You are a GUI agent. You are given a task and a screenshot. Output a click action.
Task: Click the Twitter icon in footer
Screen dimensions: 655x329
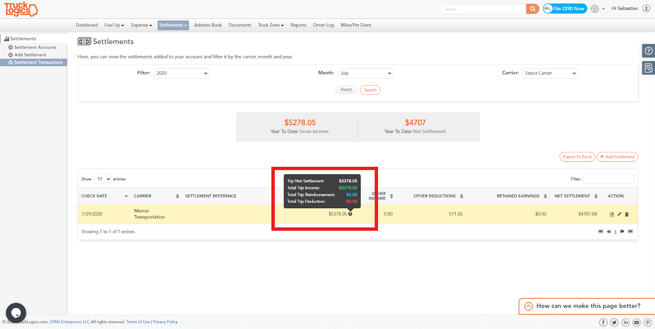614,322
